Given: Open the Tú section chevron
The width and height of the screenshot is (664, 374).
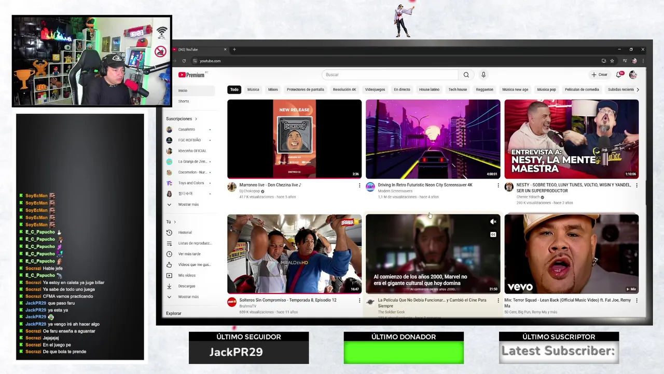Looking at the screenshot, I should [x=175, y=222].
